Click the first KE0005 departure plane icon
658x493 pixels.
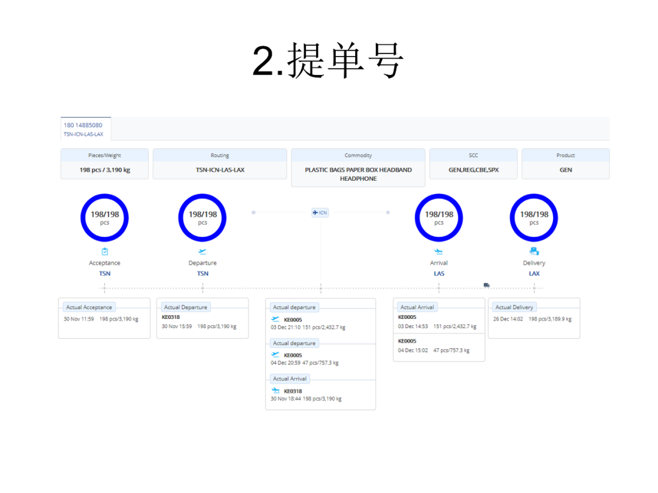275,320
